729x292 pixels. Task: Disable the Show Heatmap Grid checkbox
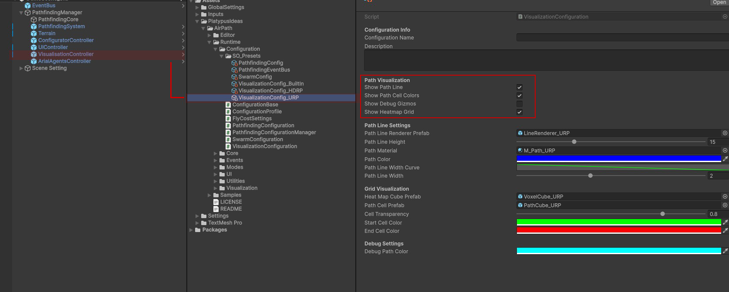click(x=519, y=112)
